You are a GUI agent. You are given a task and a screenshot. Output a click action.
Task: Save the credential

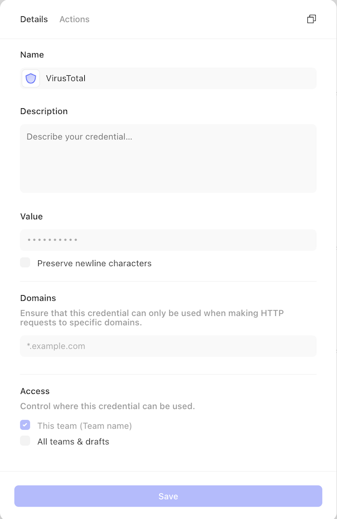[x=168, y=496]
